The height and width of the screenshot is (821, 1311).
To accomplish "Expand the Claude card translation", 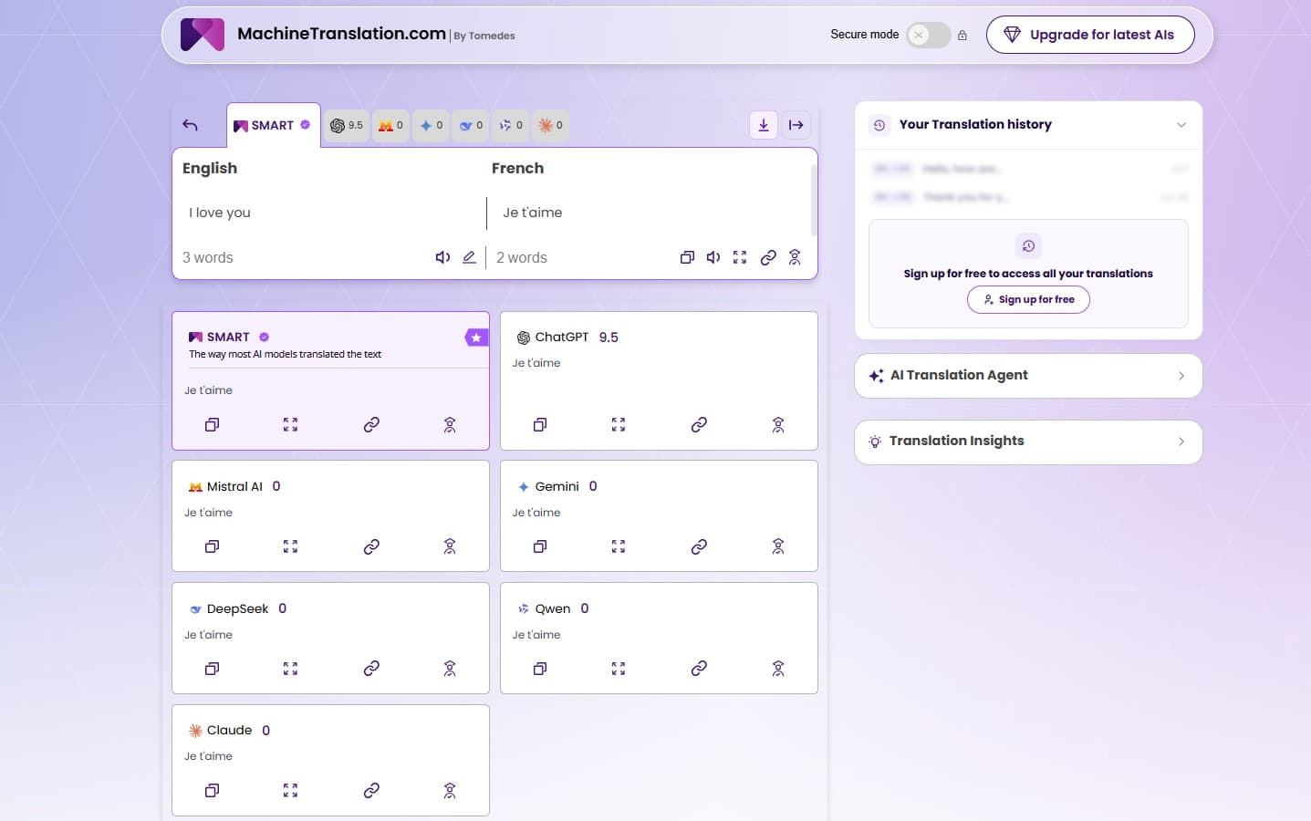I will (x=290, y=790).
